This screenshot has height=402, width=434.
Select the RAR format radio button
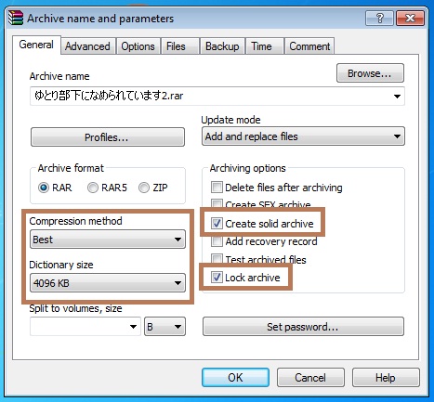coord(44,188)
